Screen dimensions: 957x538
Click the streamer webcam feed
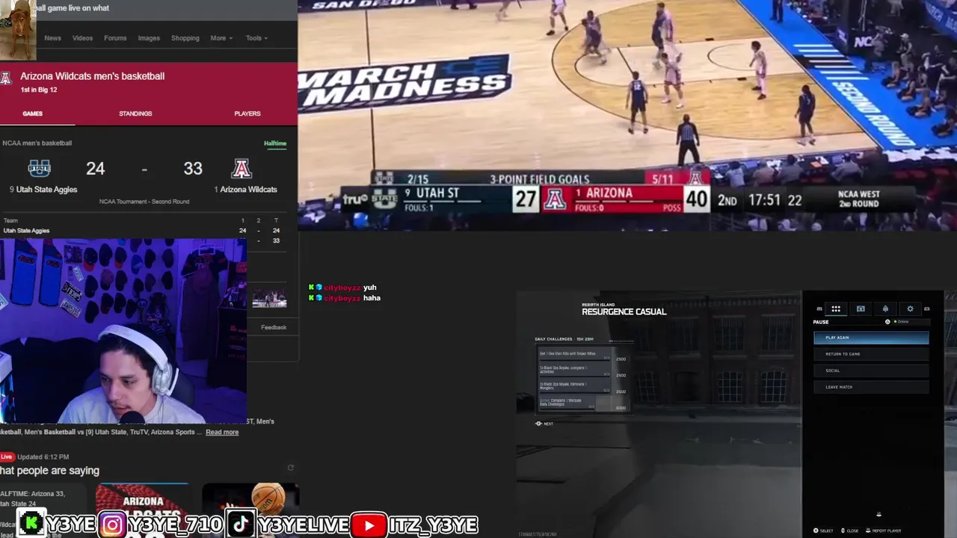click(123, 332)
